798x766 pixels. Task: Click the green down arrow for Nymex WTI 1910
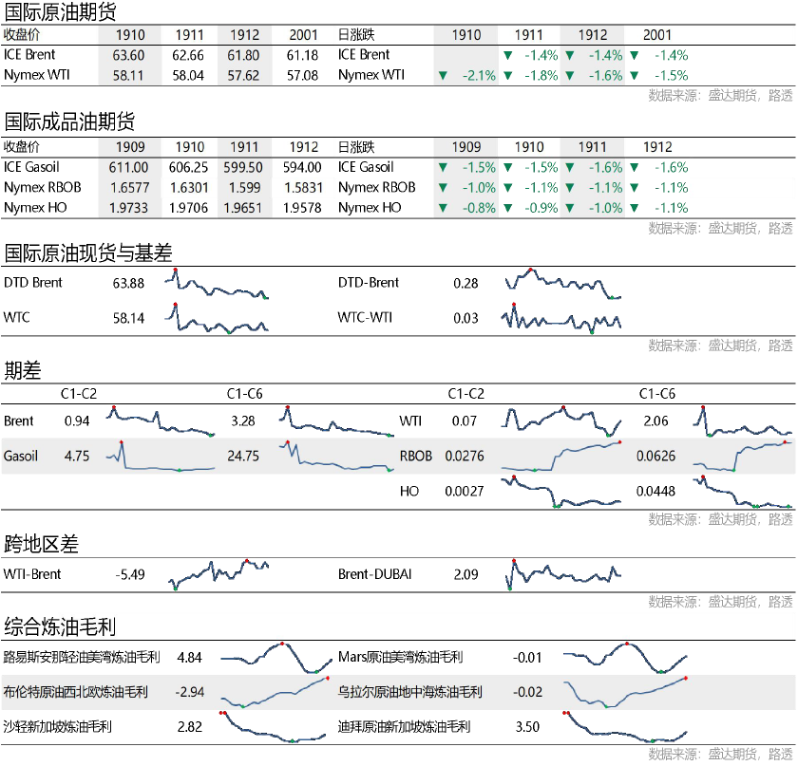[x=442, y=76]
